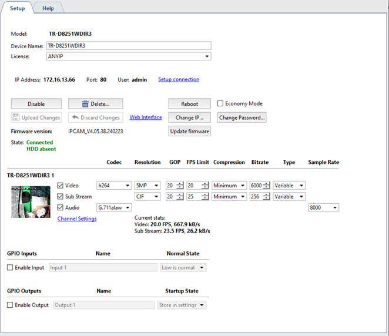The width and height of the screenshot is (389, 336).
Task: Open the Channel Settings link
Action: pos(77,219)
